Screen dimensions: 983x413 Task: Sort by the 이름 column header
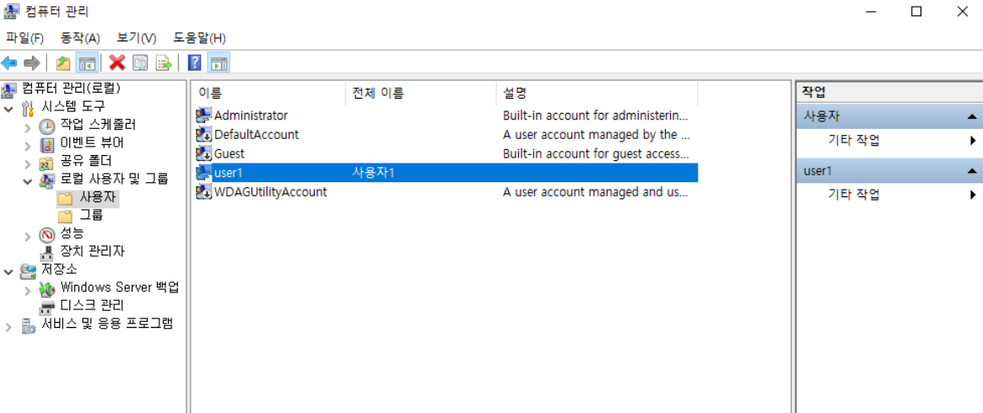(268, 94)
